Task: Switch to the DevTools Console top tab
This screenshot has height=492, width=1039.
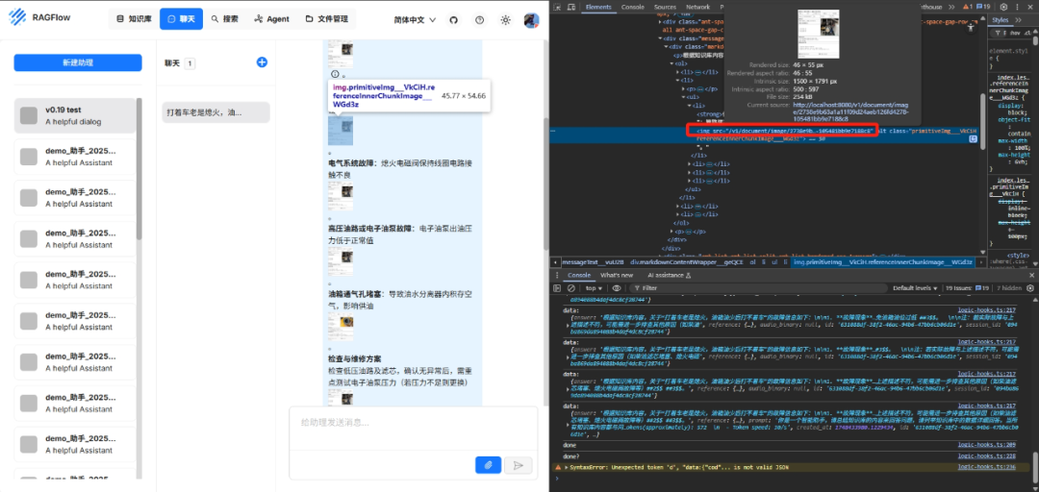Action: point(633,7)
